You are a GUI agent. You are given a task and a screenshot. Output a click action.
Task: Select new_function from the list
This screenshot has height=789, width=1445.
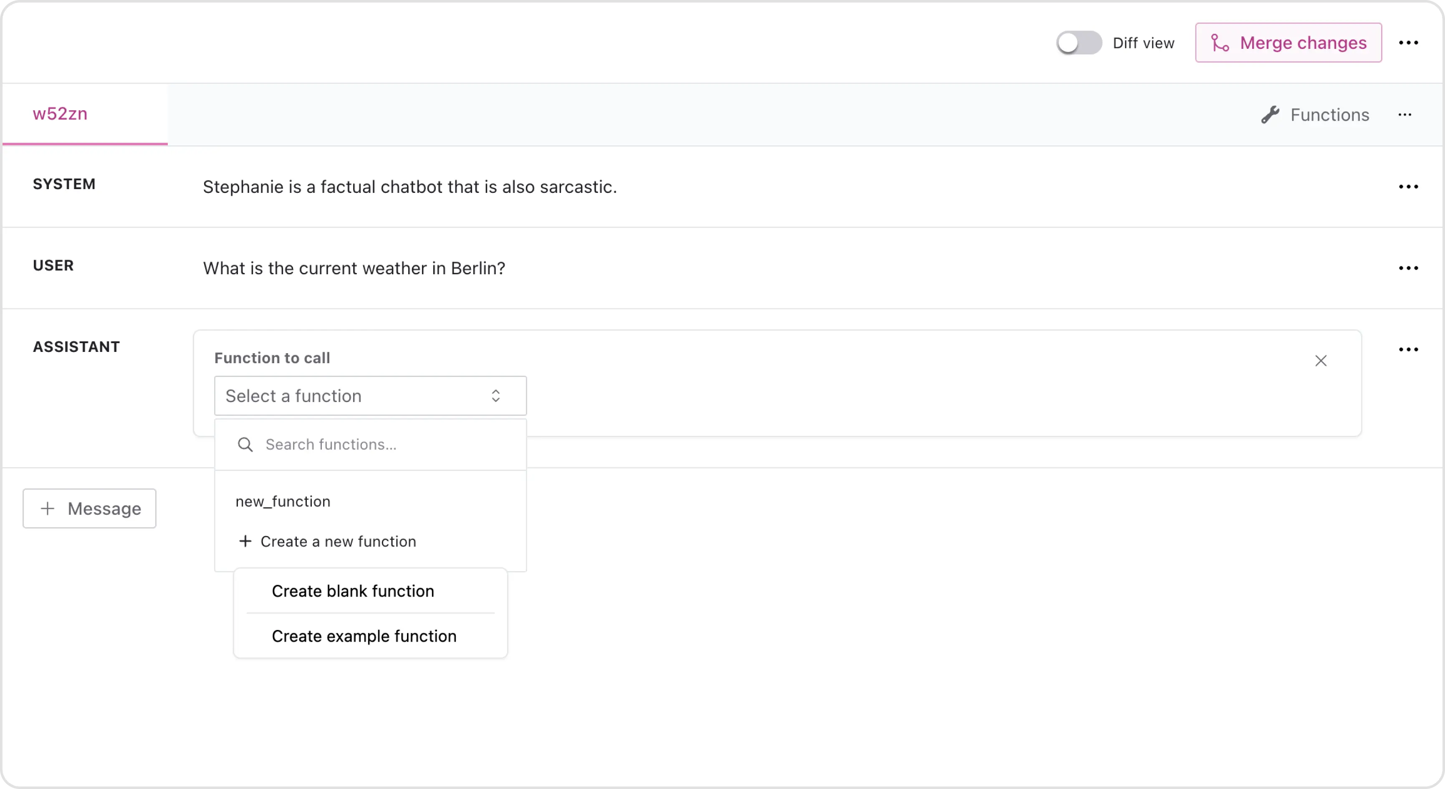283,501
